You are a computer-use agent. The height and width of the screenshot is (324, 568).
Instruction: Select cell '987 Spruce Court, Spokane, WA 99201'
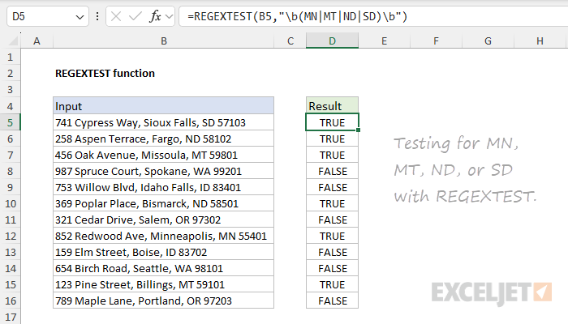tap(163, 171)
